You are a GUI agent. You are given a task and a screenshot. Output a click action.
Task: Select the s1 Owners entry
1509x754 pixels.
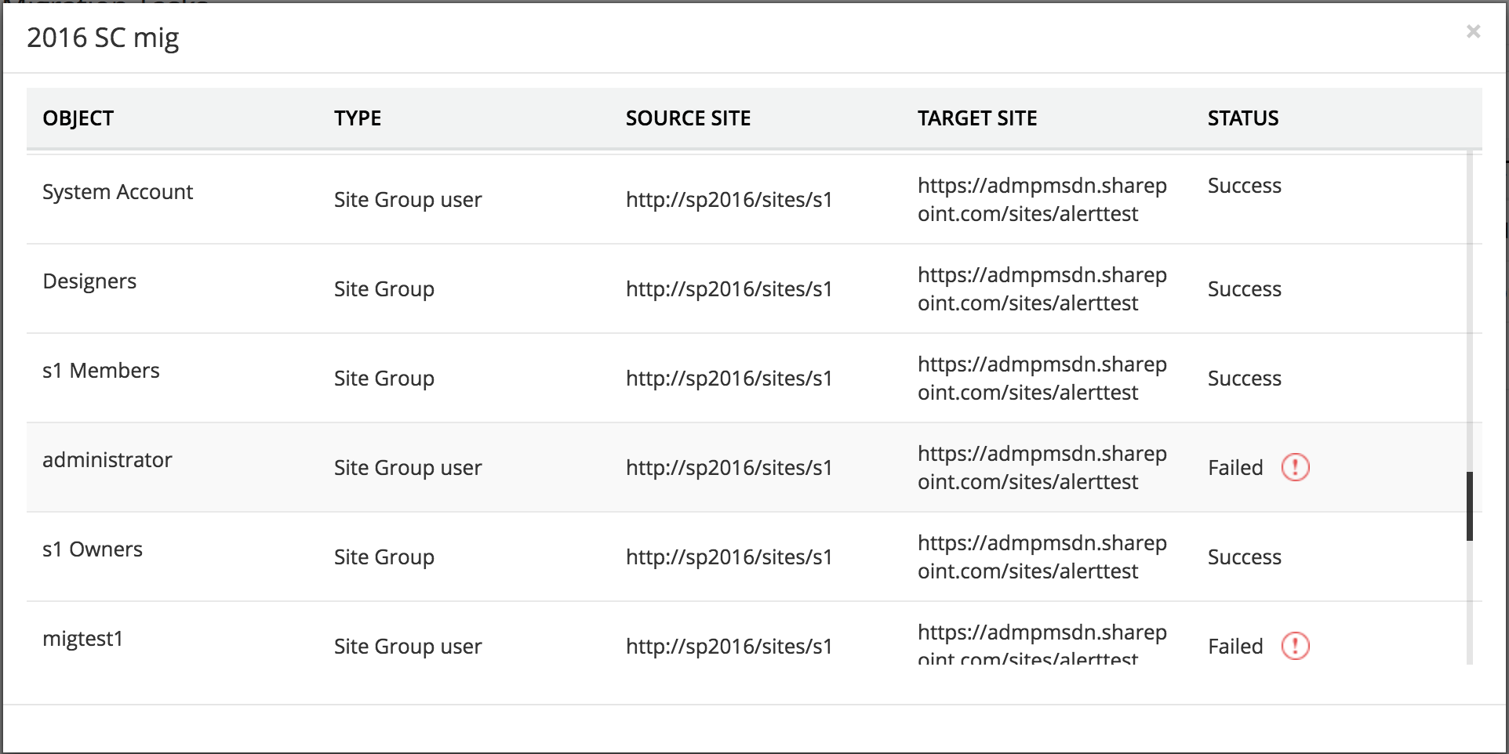(93, 549)
